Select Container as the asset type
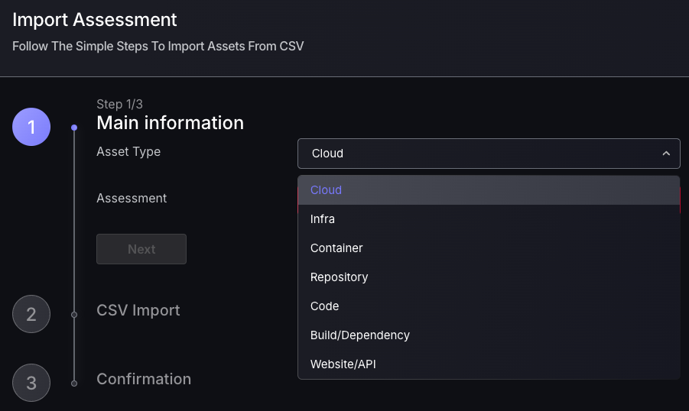This screenshot has width=689, height=411. [x=336, y=248]
